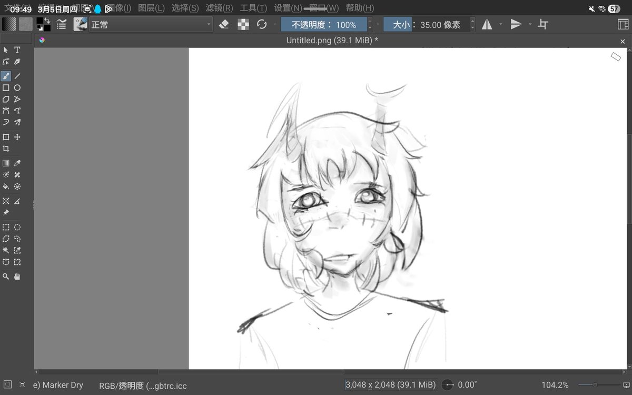The height and width of the screenshot is (395, 632).
Task: Select the Enclose and Fill tool
Action: click(x=17, y=186)
